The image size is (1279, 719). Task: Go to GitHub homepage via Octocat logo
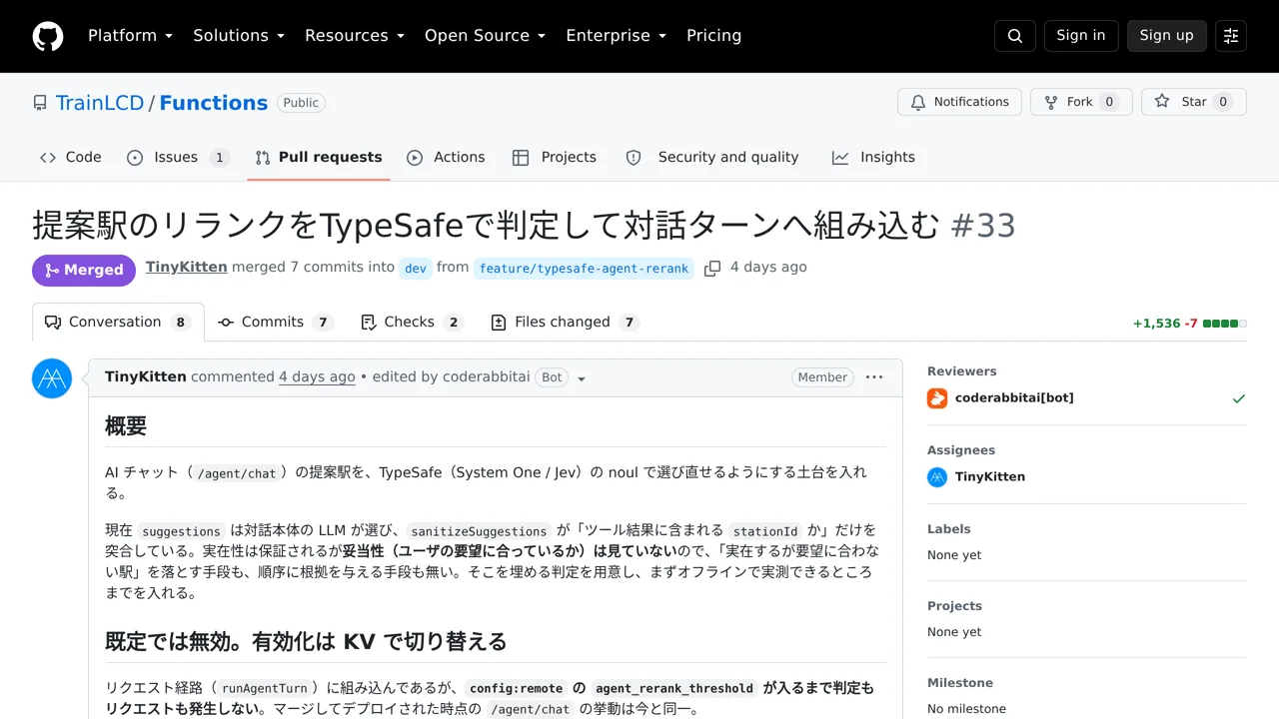(x=48, y=36)
